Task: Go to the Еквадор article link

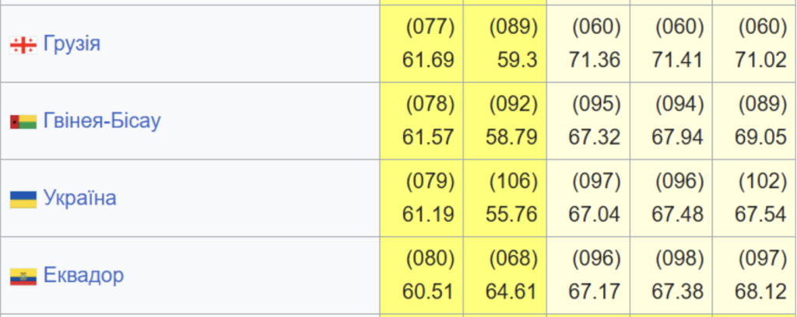Action: [83, 275]
